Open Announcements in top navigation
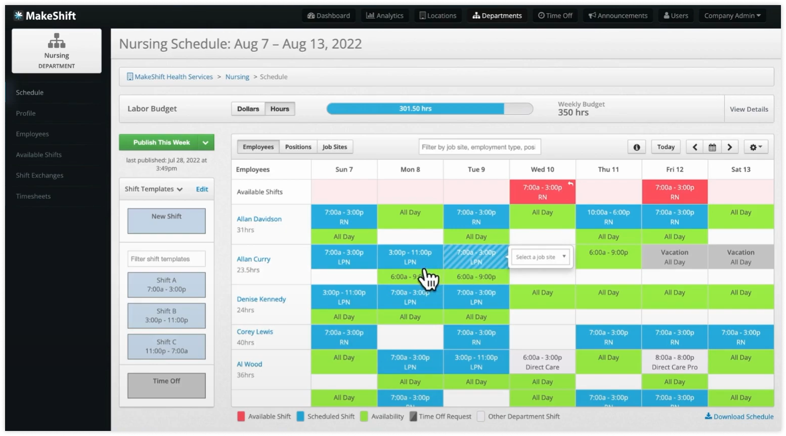Viewport: 786px width, 436px height. [x=618, y=16]
